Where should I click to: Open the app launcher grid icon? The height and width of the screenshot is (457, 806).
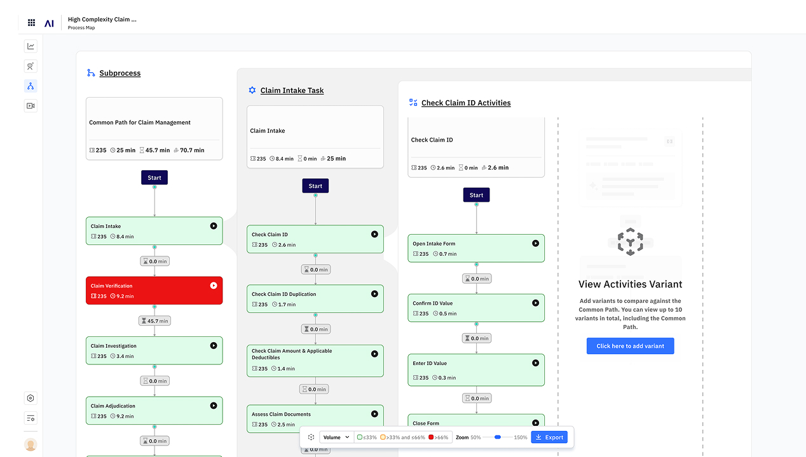(31, 23)
